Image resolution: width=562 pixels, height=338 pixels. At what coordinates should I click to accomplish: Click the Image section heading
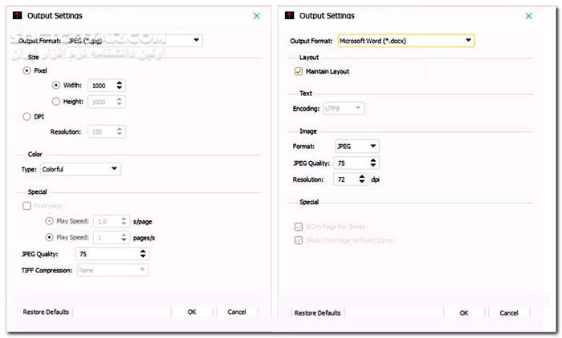(308, 131)
